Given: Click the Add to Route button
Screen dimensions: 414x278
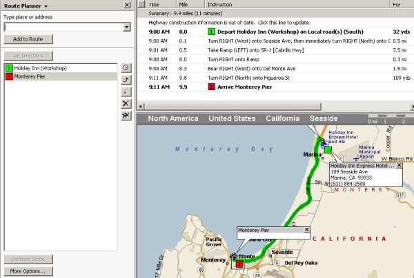Looking at the screenshot, I should click(28, 39).
